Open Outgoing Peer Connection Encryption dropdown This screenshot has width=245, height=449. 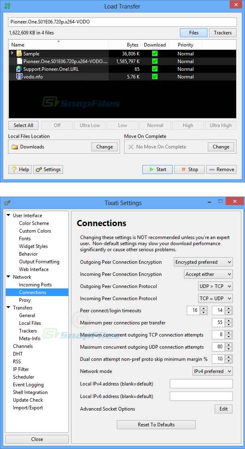(x=203, y=262)
